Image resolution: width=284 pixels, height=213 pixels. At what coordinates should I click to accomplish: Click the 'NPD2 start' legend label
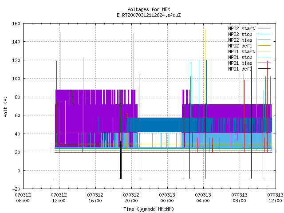pos(241,28)
